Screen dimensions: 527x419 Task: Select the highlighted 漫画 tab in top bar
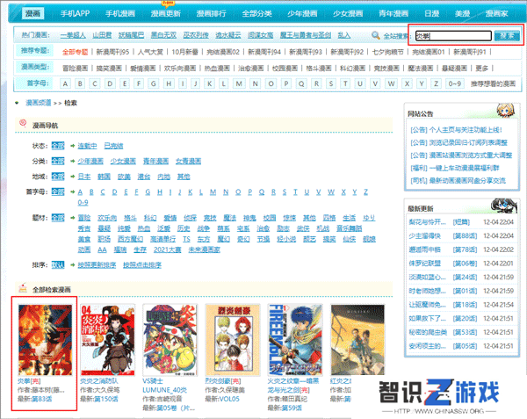(32, 13)
